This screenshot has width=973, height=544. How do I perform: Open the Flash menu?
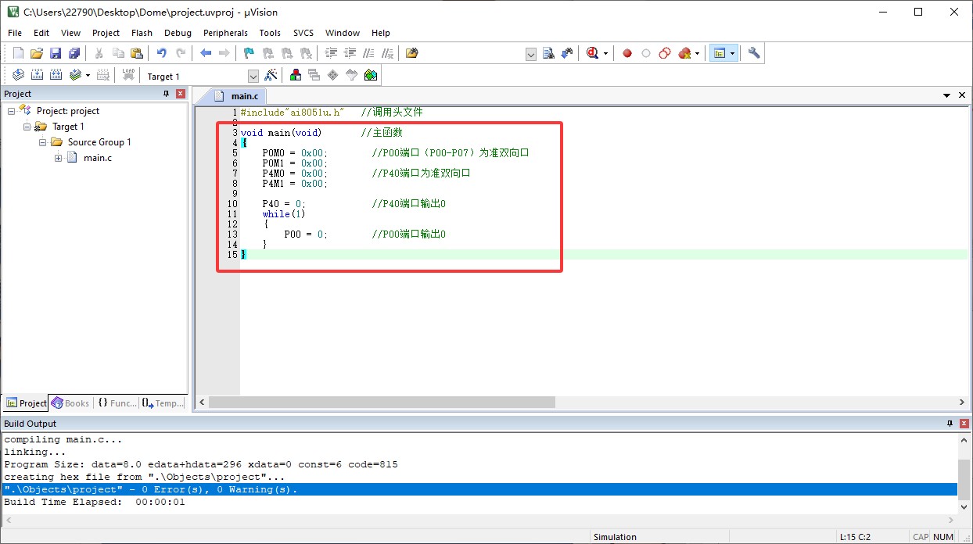coord(142,33)
